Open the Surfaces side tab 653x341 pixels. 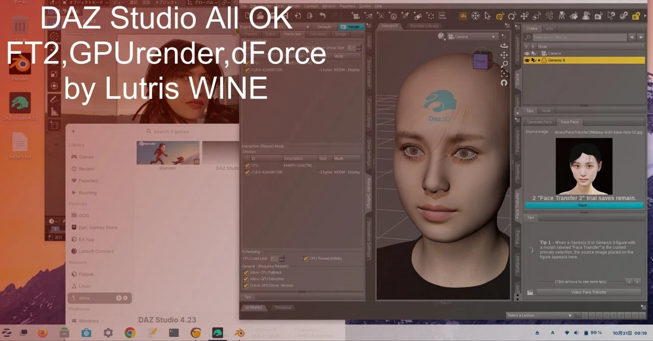(517, 264)
